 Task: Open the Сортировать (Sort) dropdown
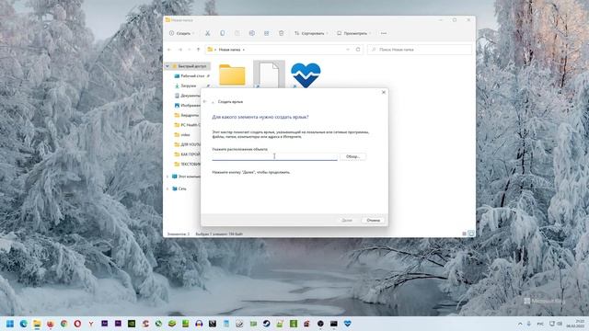click(x=311, y=33)
